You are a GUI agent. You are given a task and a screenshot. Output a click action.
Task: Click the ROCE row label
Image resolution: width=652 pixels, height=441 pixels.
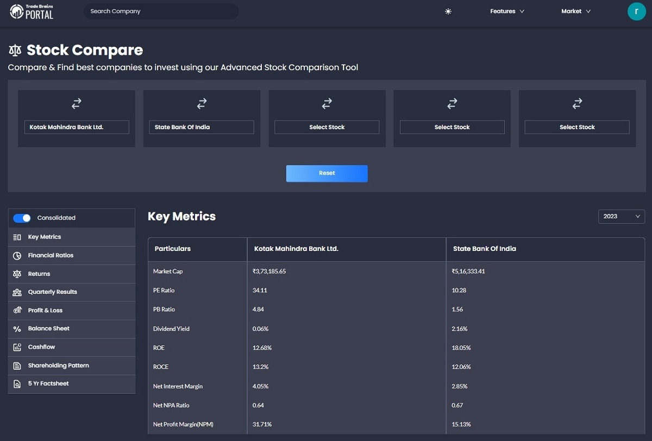click(x=161, y=367)
